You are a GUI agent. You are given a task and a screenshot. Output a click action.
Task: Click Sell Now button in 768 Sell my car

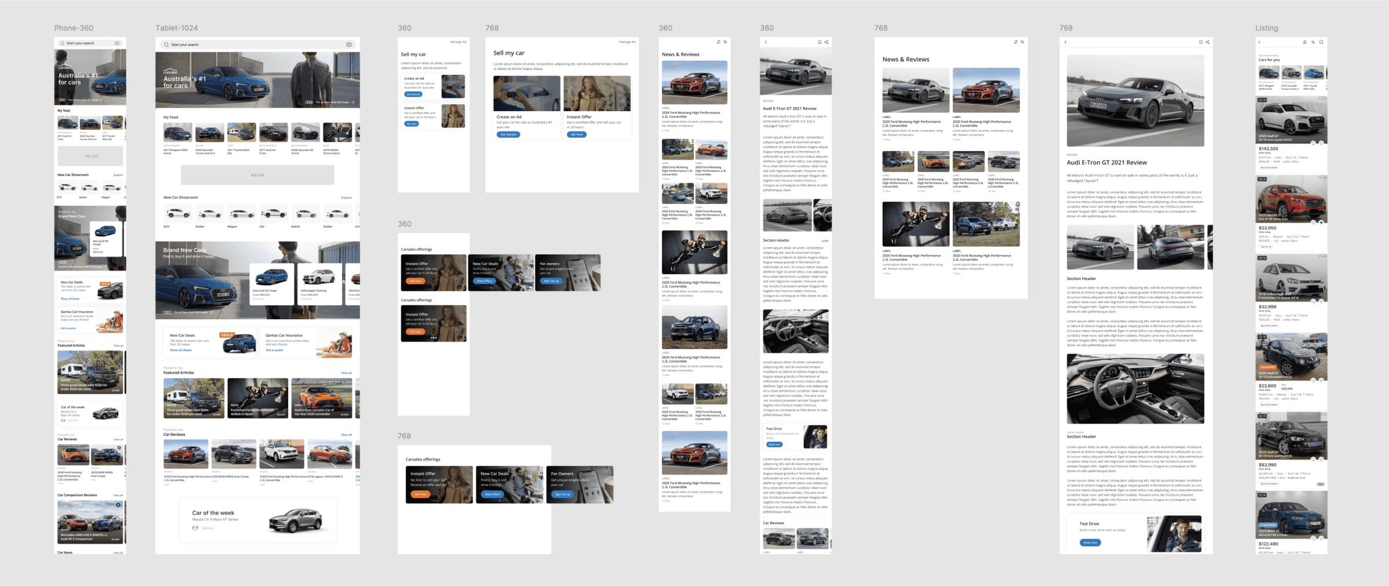coord(577,134)
